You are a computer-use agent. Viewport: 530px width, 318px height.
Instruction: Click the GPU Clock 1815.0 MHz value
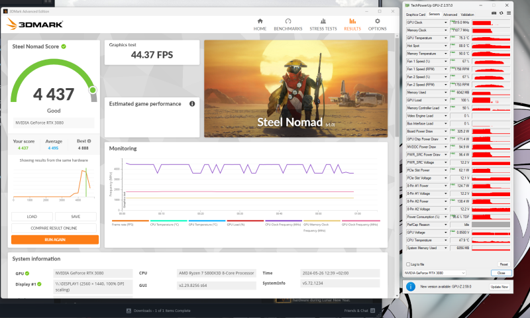pyautogui.click(x=460, y=23)
